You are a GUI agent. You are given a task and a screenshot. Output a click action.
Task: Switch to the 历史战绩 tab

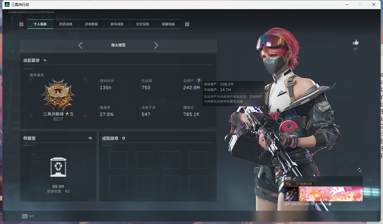(66, 24)
